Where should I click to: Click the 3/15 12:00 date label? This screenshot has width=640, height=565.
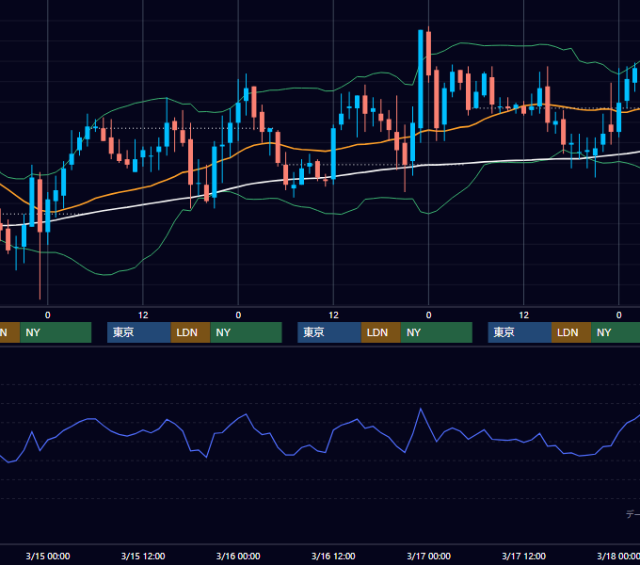pyautogui.click(x=143, y=556)
